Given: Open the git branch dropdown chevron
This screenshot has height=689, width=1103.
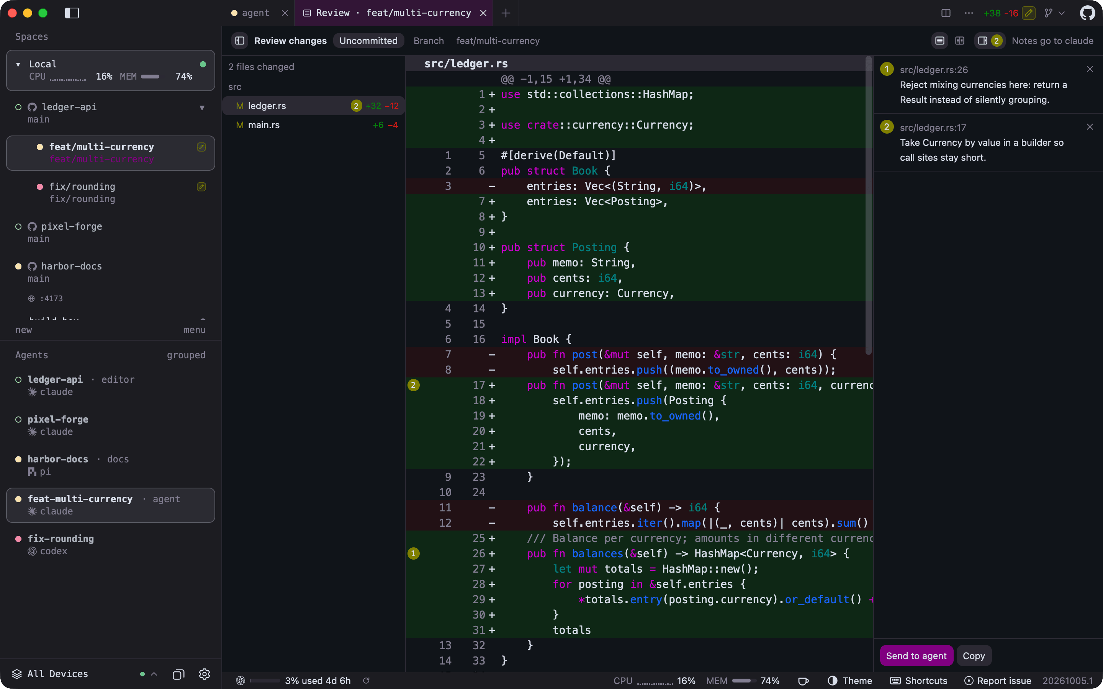Looking at the screenshot, I should (x=1062, y=13).
